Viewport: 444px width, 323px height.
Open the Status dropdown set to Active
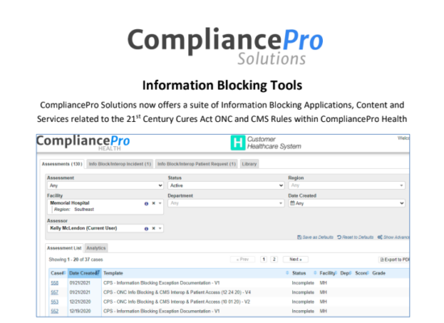[x=226, y=186]
